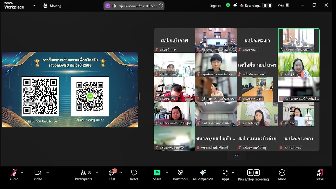
Task: Select the ส.ป.ก.สิงห์บุรี video tile
Action: [257, 114]
